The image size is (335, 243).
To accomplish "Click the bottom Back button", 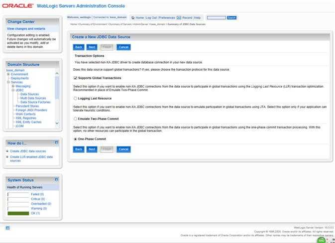I will [79, 149].
